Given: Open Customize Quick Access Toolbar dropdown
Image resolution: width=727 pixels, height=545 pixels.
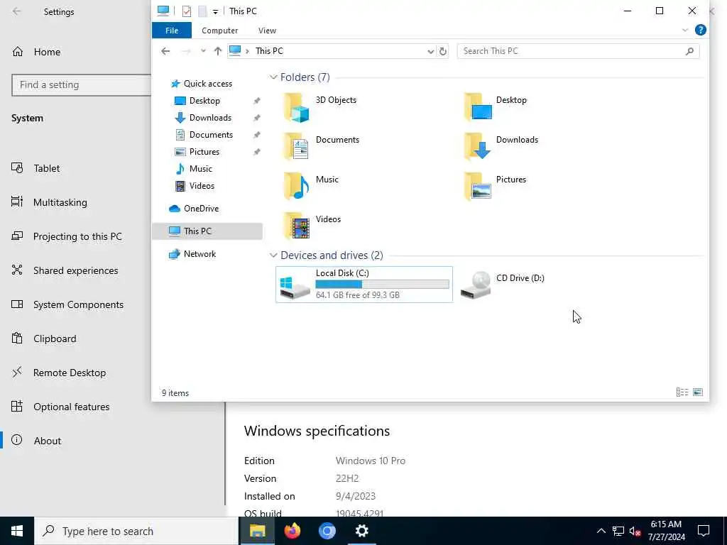Looking at the screenshot, I should pos(215,12).
